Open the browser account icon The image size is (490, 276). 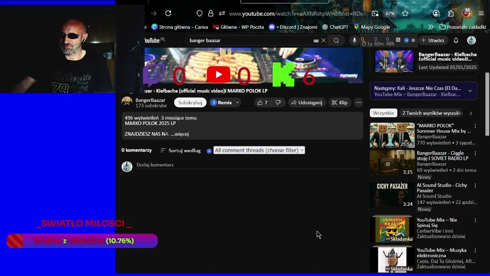click(436, 13)
